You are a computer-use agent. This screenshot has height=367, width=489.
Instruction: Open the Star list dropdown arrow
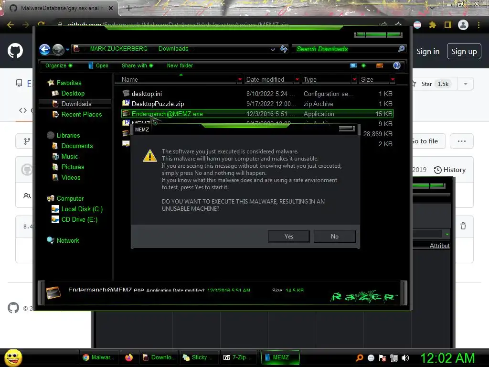tap(466, 84)
